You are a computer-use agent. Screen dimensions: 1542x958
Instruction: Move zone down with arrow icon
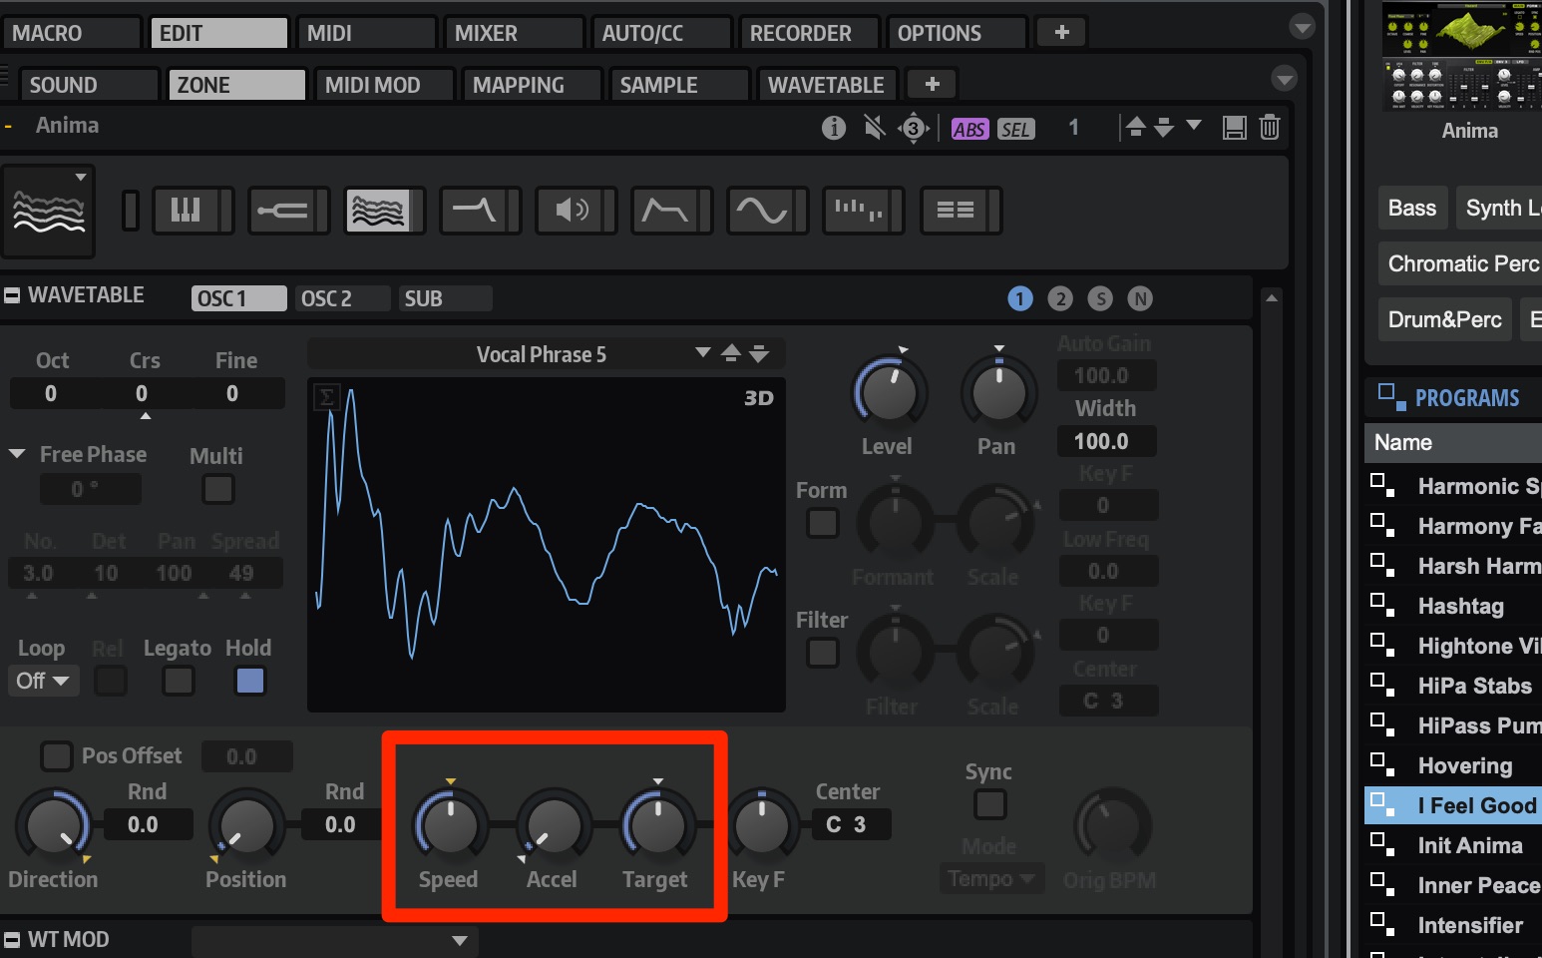[x=1164, y=127]
